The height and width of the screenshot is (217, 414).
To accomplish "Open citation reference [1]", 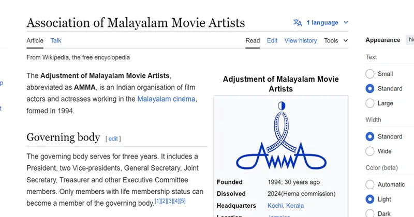I will [157, 201].
